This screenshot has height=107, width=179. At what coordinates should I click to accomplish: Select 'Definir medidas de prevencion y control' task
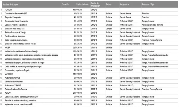23,66
